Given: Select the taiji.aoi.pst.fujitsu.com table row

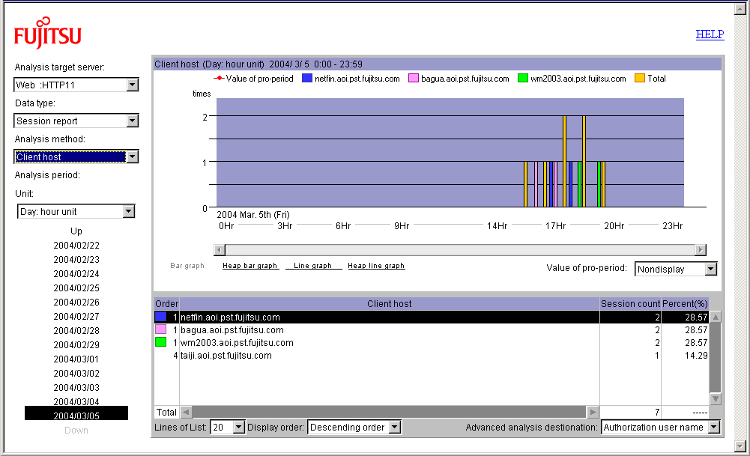Looking at the screenshot, I should (x=432, y=356).
